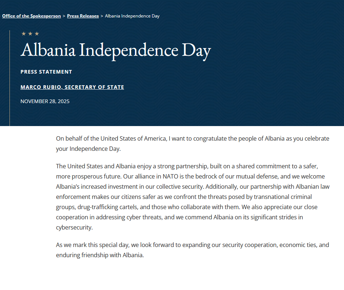Click the breadcrumb arrow after Press Releases
Screen dimensions: 344x290
click(102, 16)
